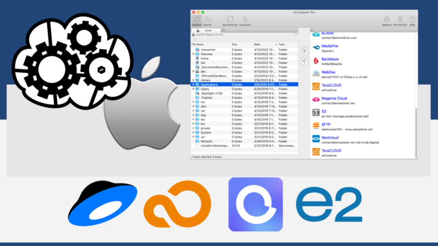
Task: Open Help from the toolbar
Action: (412, 21)
